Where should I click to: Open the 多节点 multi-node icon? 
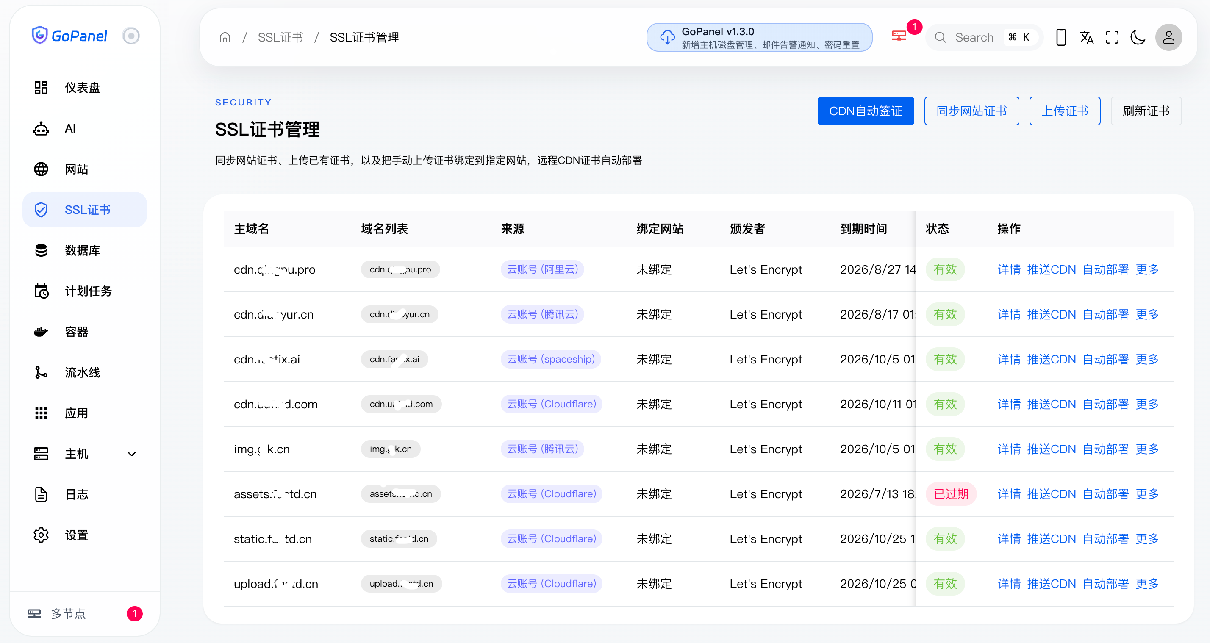click(34, 614)
